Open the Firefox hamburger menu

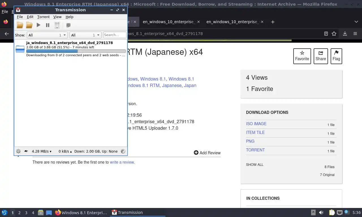tap(355, 34)
